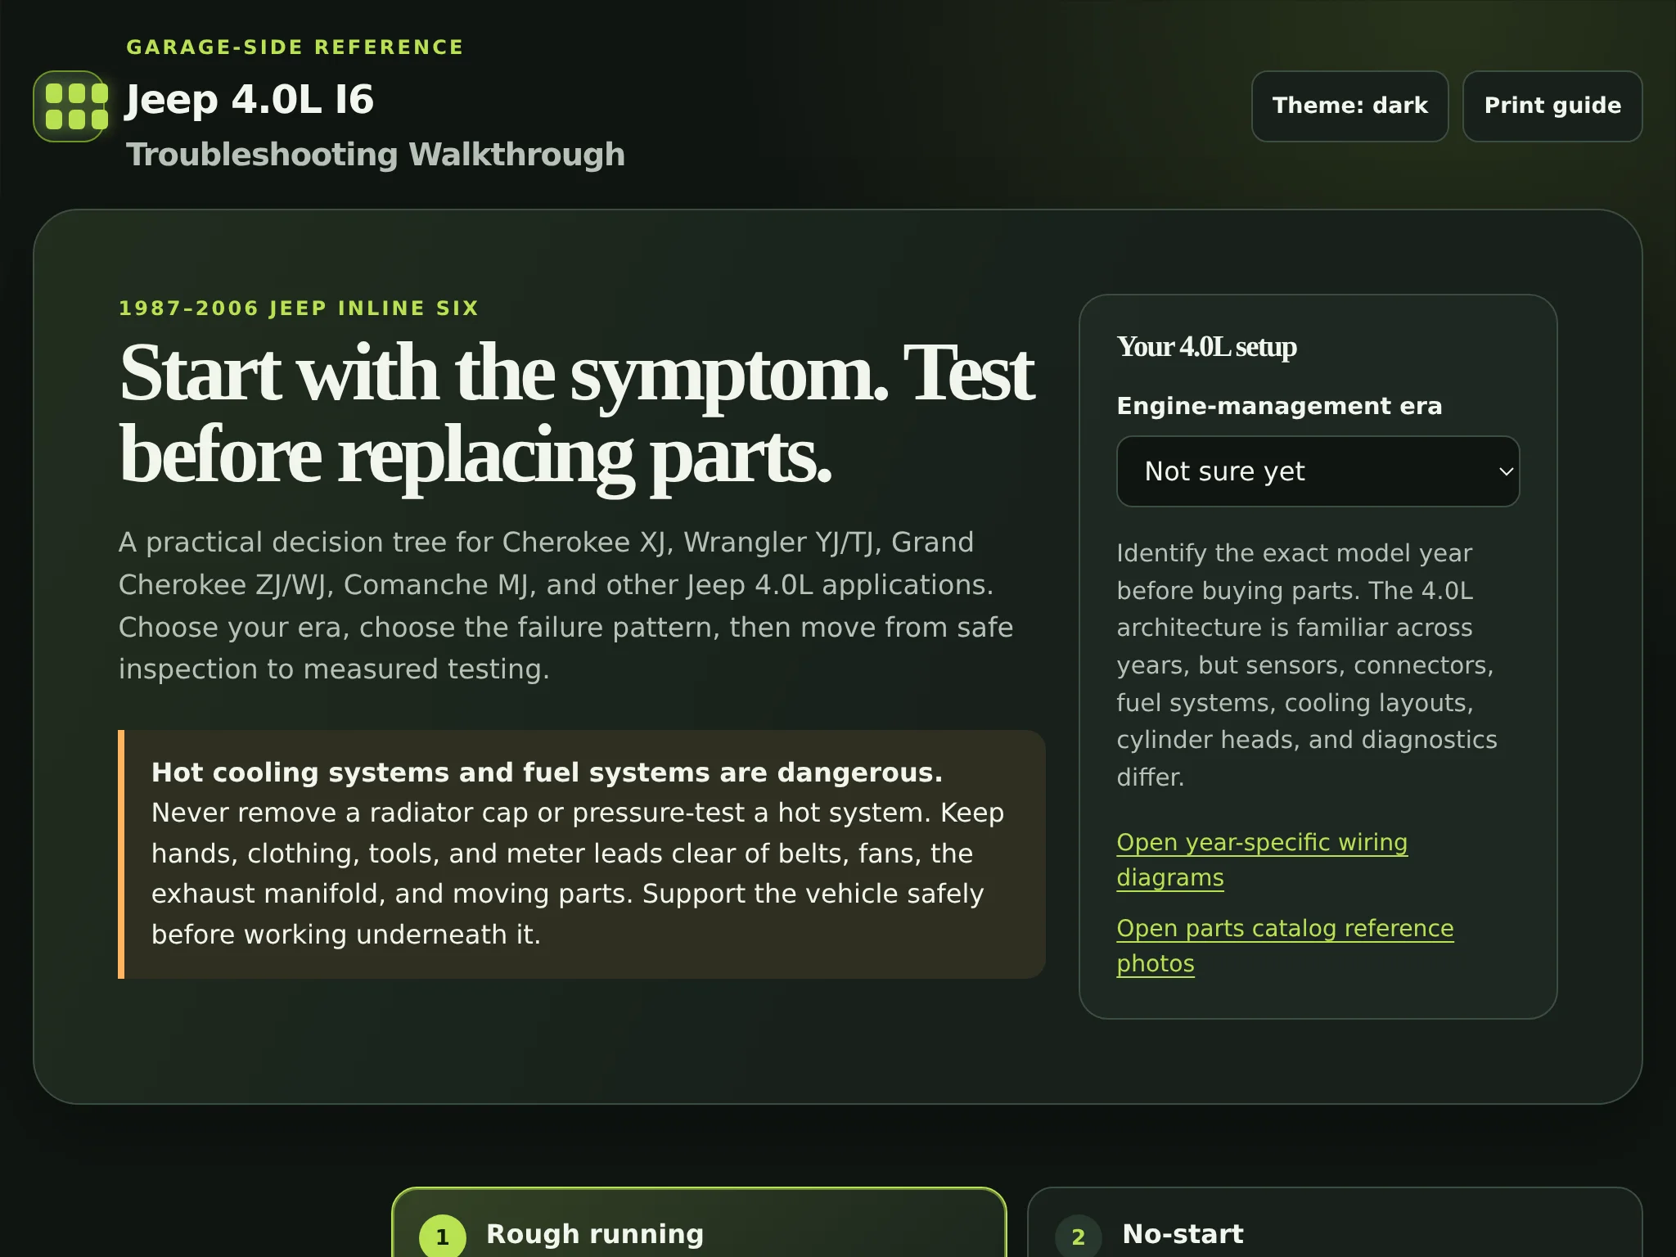Open the Engine-management era dropdown
This screenshot has width=1676, height=1257.
pos(1318,471)
